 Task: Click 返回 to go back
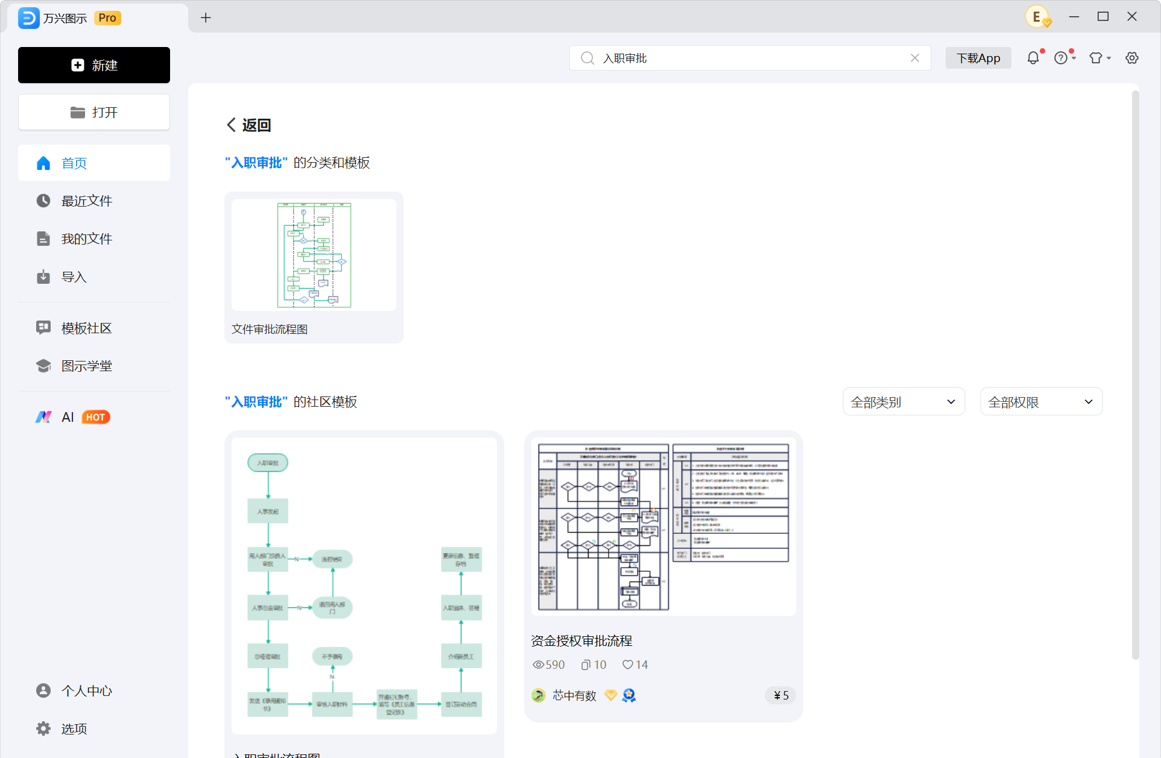[x=249, y=125]
